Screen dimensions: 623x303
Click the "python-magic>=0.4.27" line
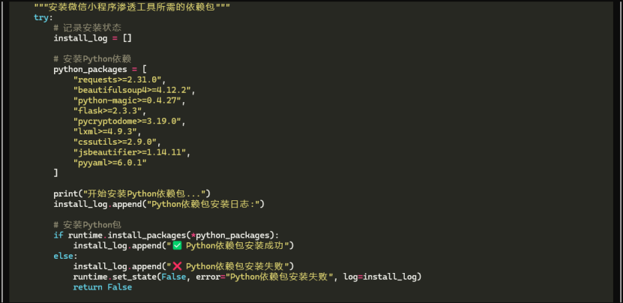[127, 100]
